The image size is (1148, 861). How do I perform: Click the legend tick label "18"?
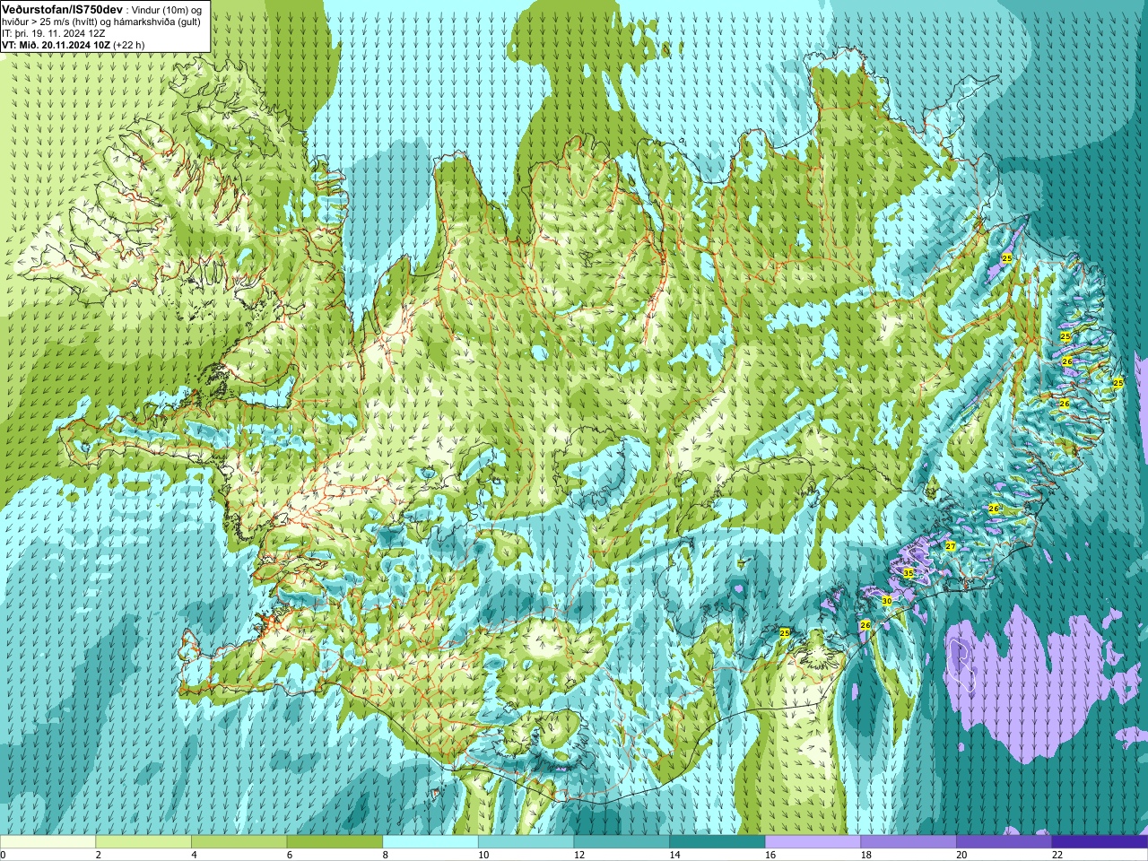pos(866,855)
